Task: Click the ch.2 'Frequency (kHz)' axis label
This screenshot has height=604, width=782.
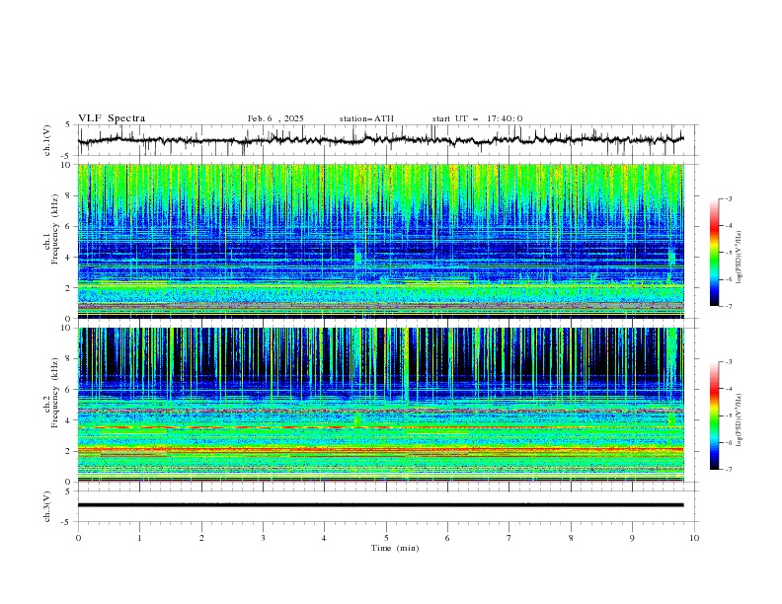Action: click(55, 393)
